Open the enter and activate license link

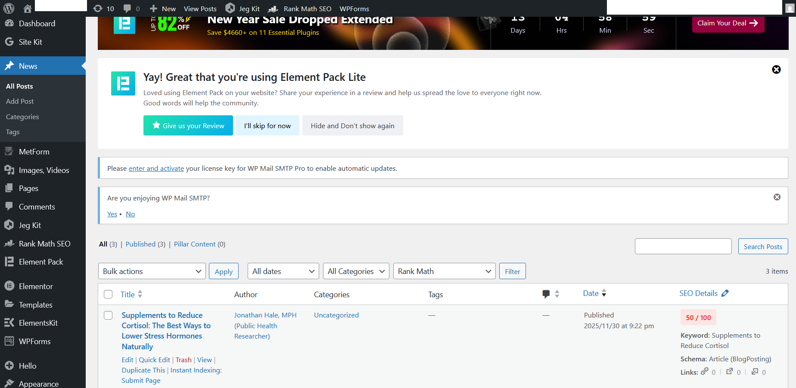(x=156, y=168)
